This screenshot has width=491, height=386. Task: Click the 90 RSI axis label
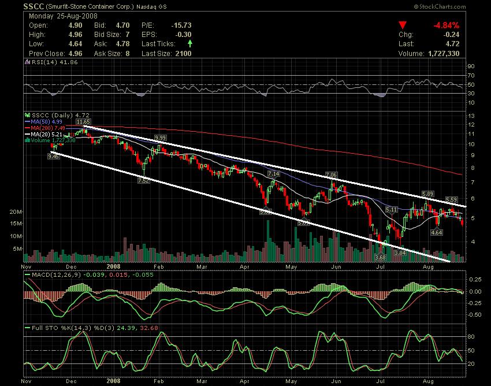(471, 66)
